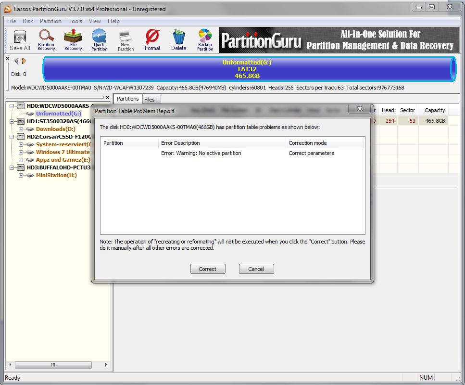This screenshot has width=465, height=385.
Task: Click the Capacity column header
Action: click(x=434, y=110)
